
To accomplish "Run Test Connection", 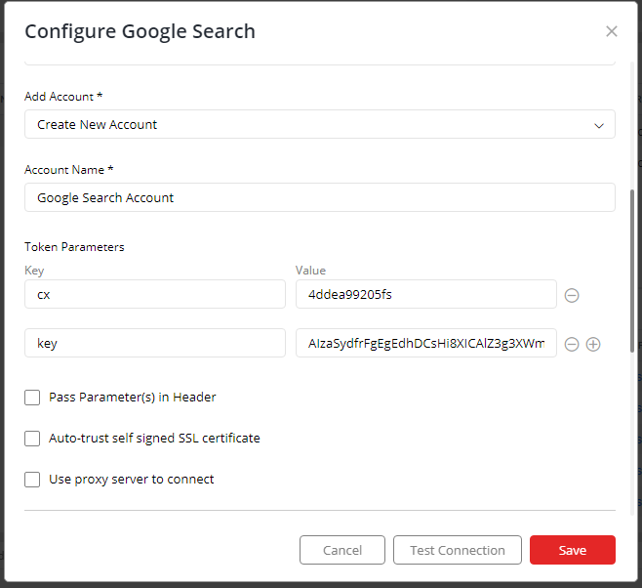I will [458, 550].
